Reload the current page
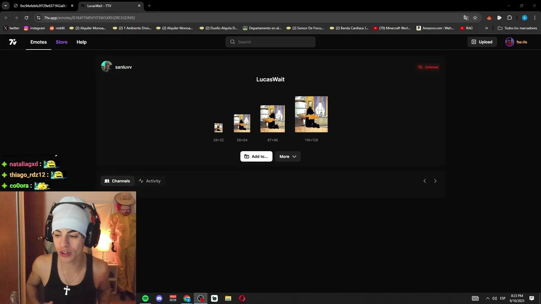Image resolution: width=541 pixels, height=304 pixels. coord(26,18)
